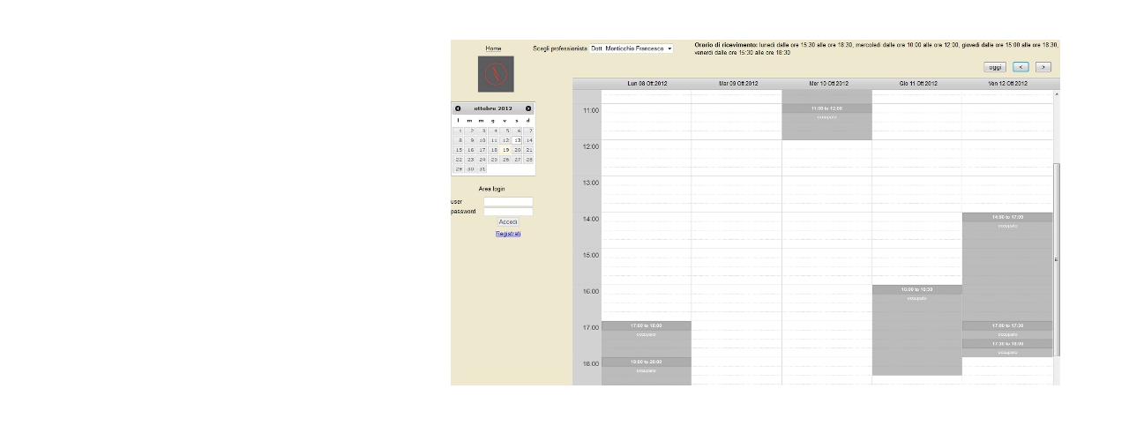The height and width of the screenshot is (441, 1129).
Task: Click the 17:00 time label
Action: [590, 327]
